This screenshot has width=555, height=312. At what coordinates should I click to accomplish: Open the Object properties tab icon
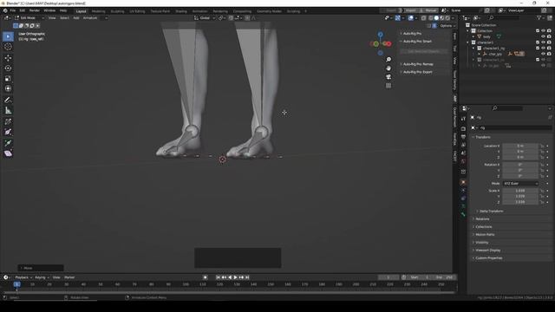click(x=464, y=182)
